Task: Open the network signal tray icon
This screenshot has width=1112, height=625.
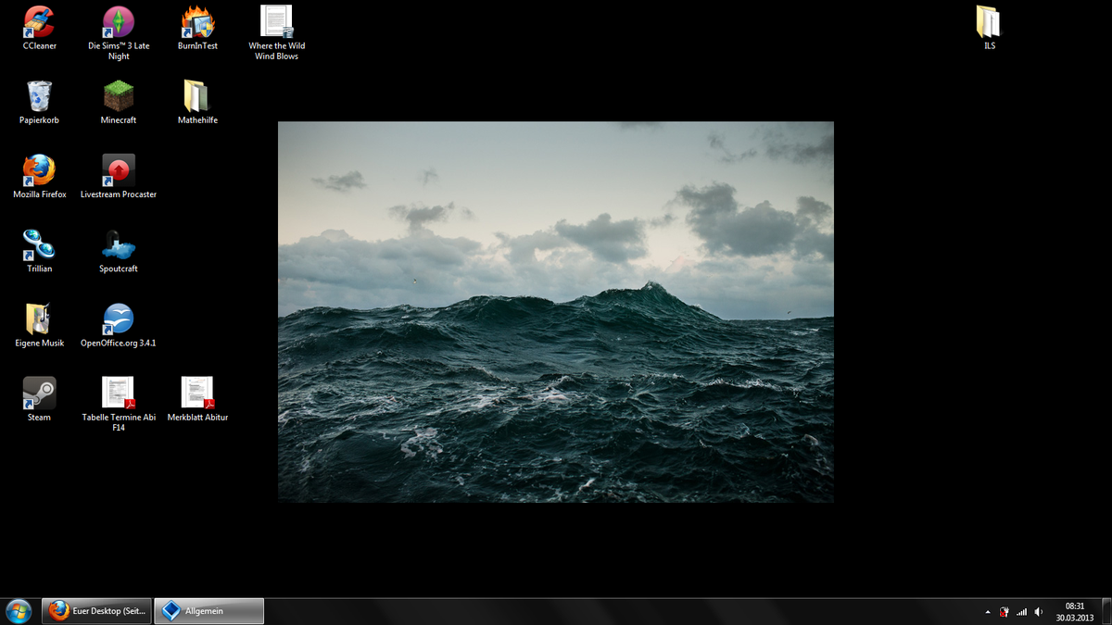Action: click(x=1021, y=612)
